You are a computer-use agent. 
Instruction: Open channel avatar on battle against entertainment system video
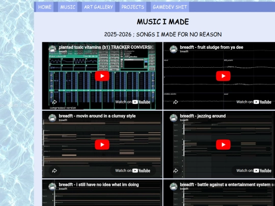[x=174, y=187]
